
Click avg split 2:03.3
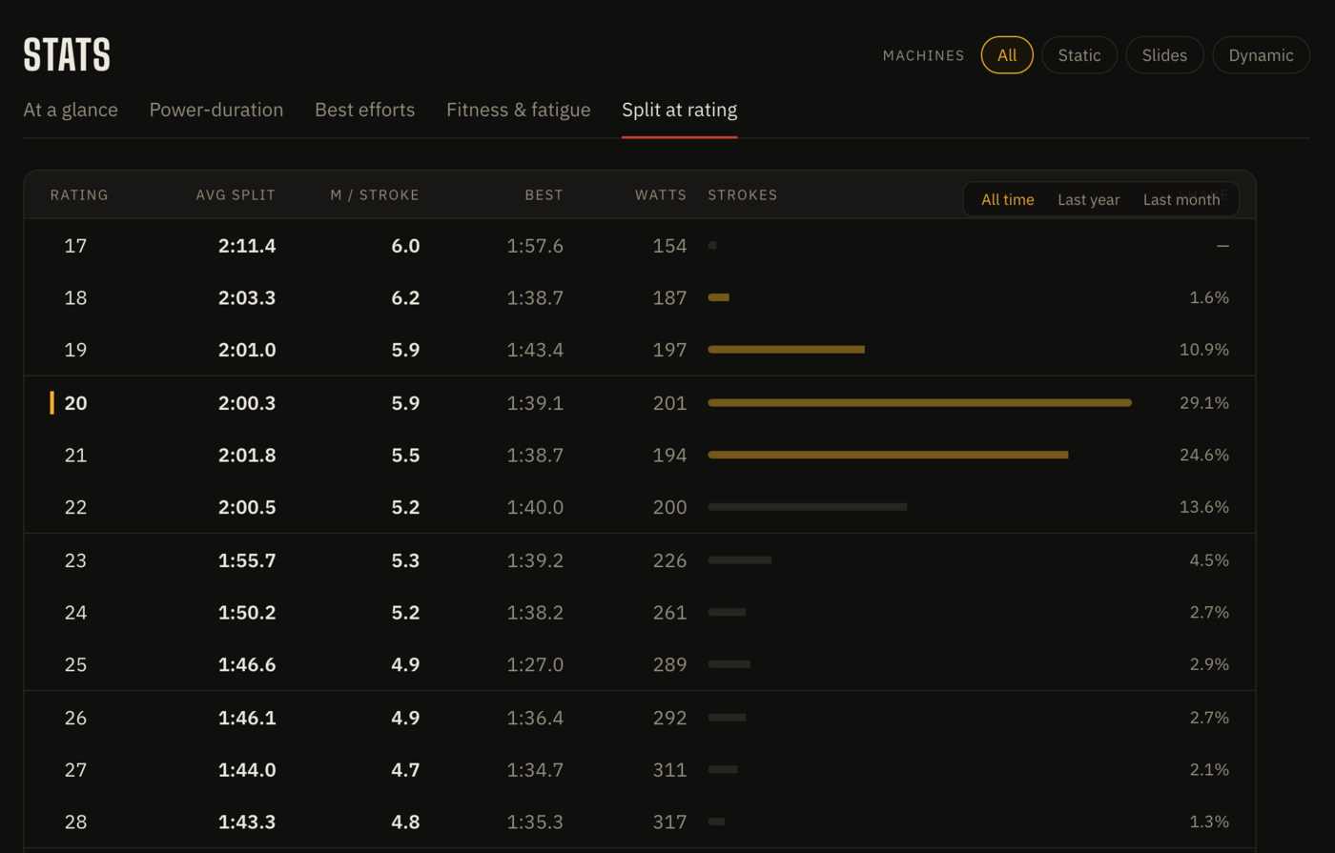247,297
